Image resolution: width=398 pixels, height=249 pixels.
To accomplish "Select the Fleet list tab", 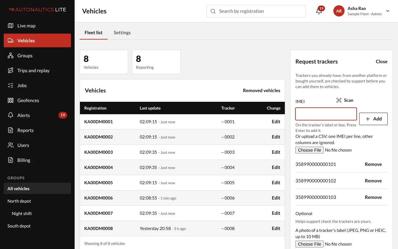I will pos(94,33).
